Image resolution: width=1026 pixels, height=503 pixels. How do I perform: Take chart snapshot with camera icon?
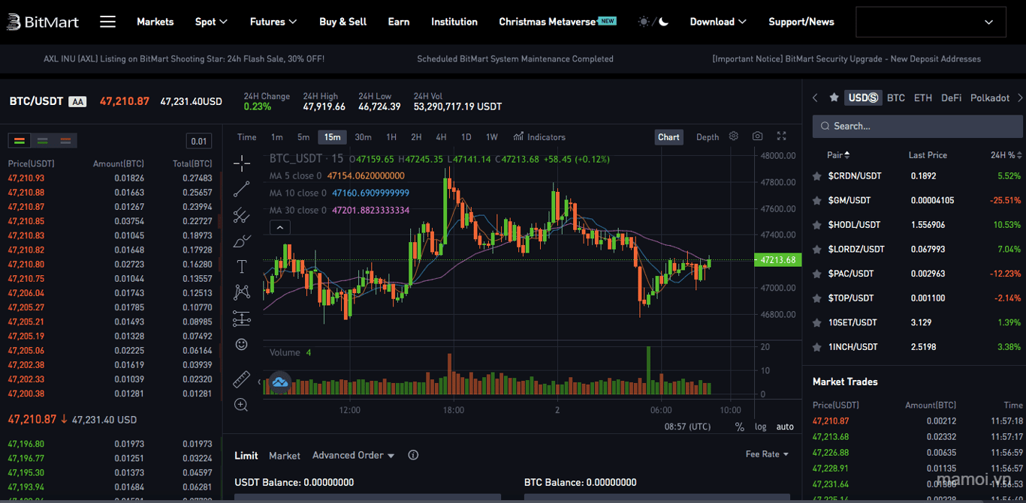(757, 136)
